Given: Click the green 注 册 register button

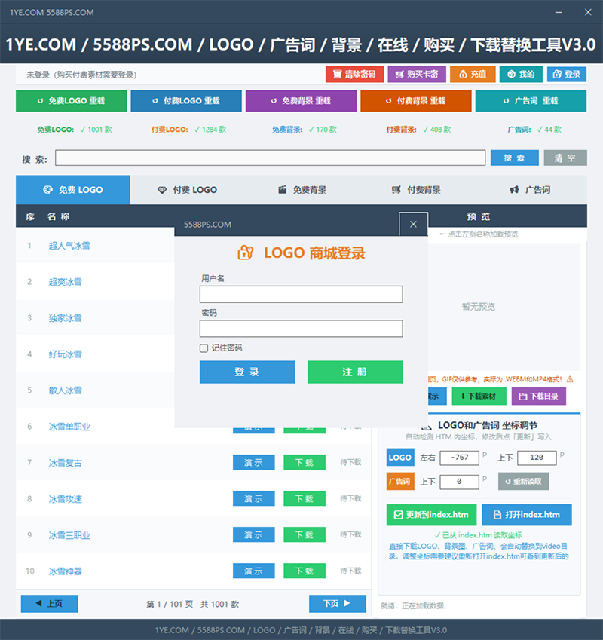Looking at the screenshot, I should tap(355, 372).
